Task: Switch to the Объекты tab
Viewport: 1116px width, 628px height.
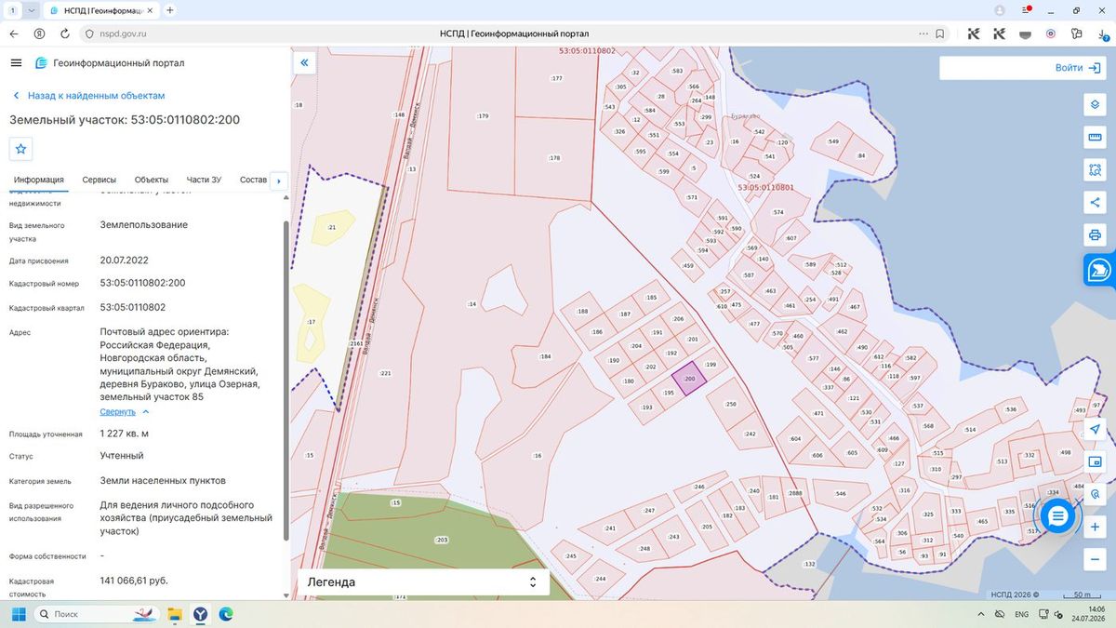Action: (x=152, y=180)
